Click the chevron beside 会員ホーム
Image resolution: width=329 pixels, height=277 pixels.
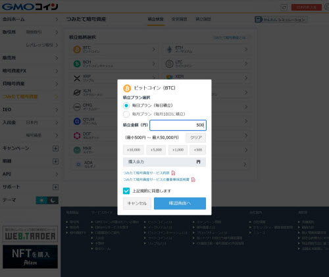tap(57, 20)
